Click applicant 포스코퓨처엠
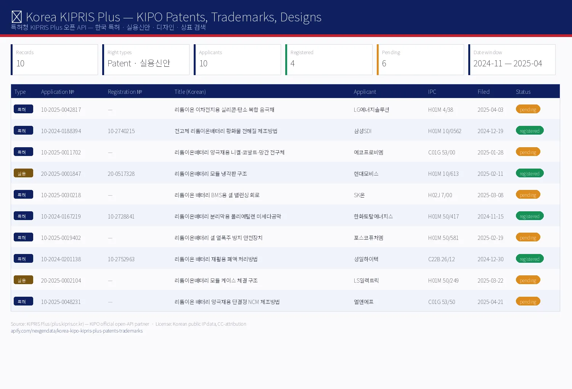 368,238
